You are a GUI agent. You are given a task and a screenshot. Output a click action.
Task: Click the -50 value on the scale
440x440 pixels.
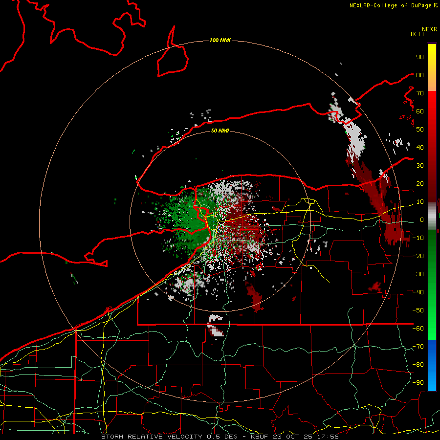[x=418, y=310]
